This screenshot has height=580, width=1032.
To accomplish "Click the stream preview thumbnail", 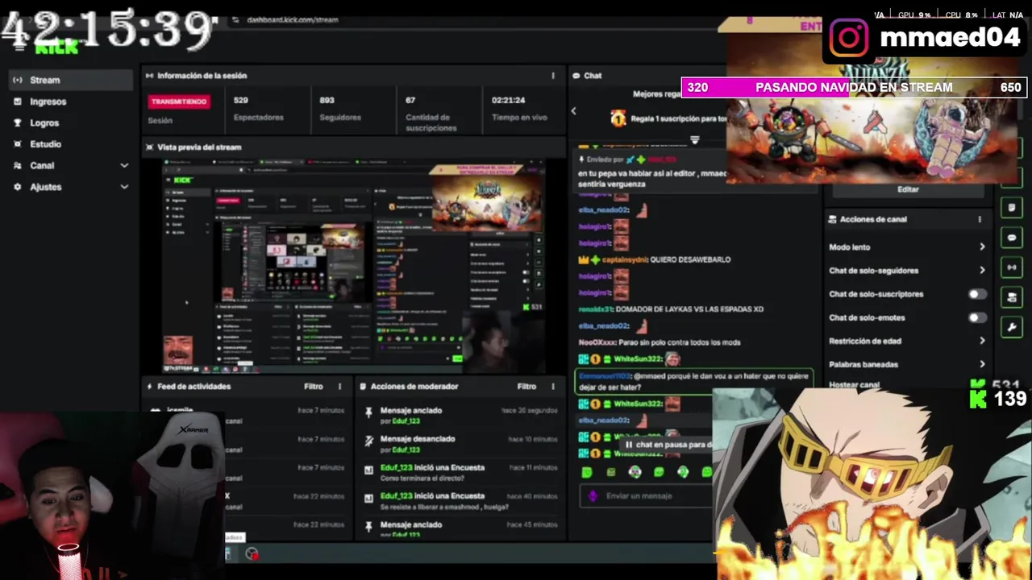I will pos(353,266).
